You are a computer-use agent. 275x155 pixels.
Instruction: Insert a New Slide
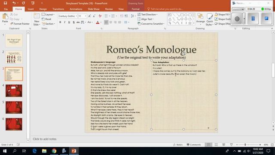[37, 19]
